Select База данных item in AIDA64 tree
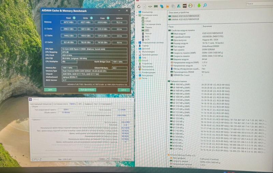The height and width of the screenshot is (173, 273). click(146, 75)
